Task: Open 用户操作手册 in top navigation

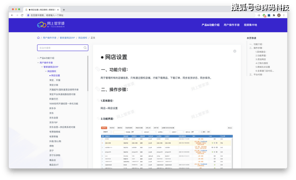Action: click(231, 25)
